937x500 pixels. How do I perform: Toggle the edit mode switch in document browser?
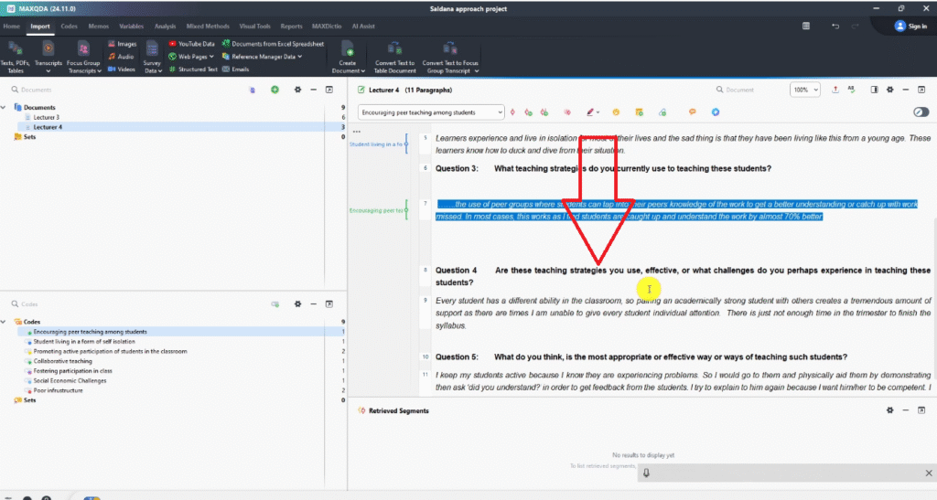(921, 112)
